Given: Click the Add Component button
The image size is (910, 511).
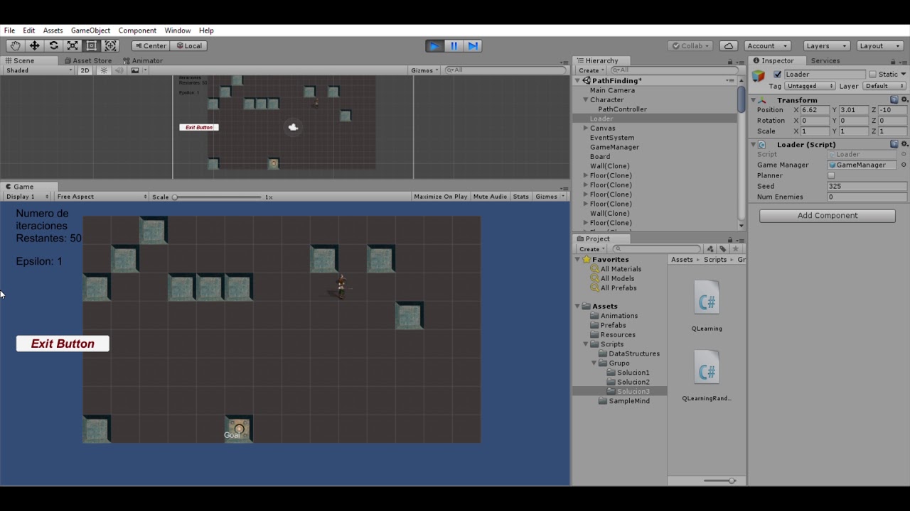Looking at the screenshot, I should (827, 216).
